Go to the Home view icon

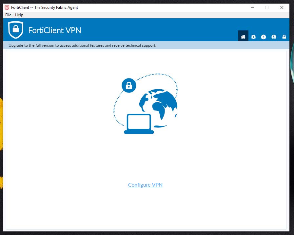(x=243, y=37)
